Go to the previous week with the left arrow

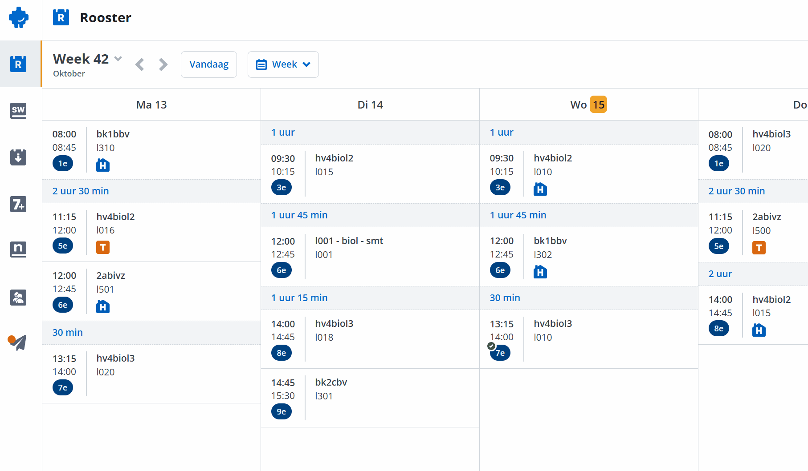[x=140, y=65]
